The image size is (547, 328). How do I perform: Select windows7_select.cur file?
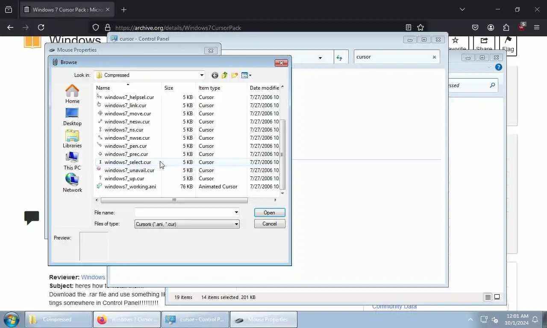[x=128, y=162]
